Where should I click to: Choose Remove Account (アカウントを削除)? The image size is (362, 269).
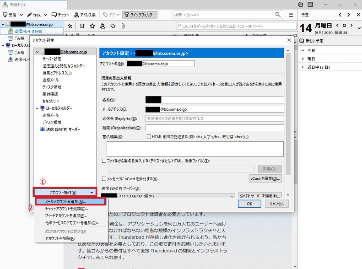pyautogui.click(x=60, y=238)
